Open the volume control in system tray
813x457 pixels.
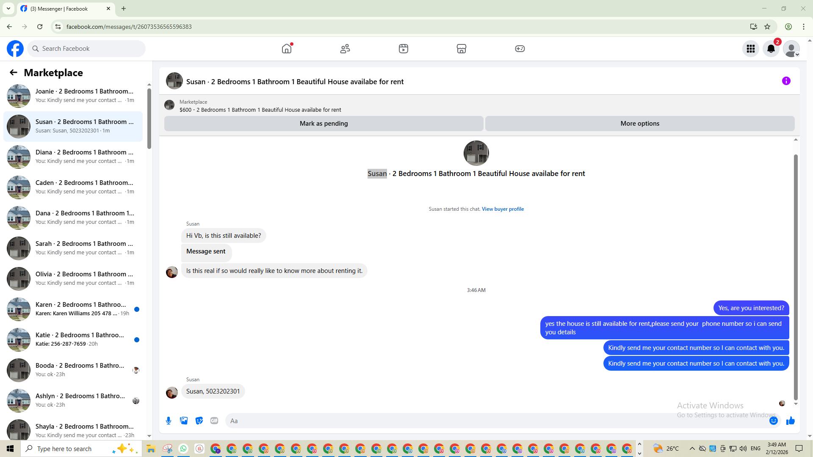[x=743, y=449]
